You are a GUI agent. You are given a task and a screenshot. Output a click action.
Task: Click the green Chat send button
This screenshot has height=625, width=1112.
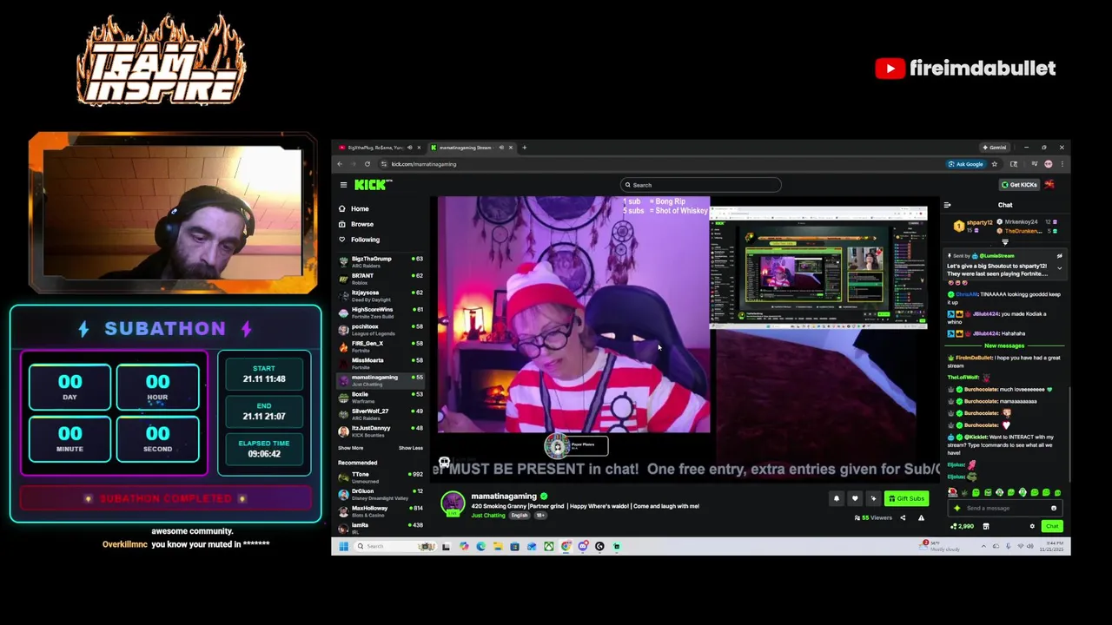coord(1052,526)
